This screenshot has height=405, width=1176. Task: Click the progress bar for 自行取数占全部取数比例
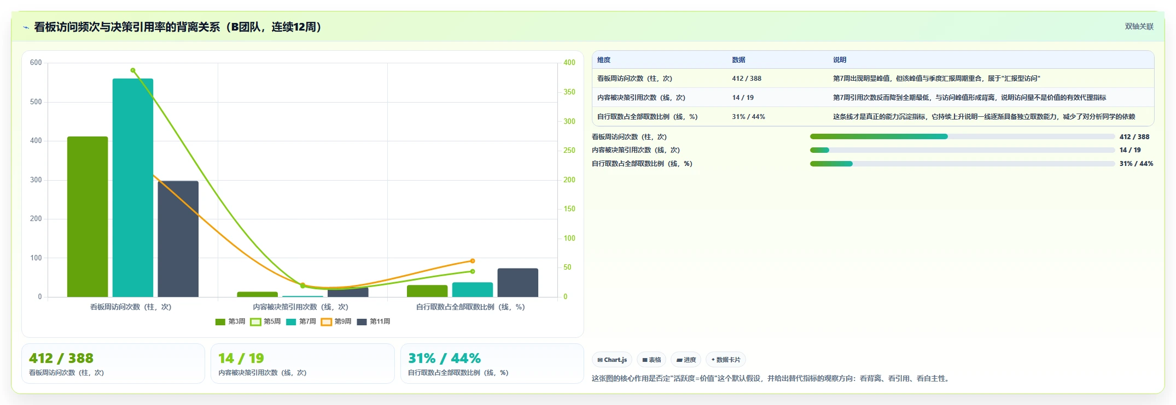(x=962, y=164)
